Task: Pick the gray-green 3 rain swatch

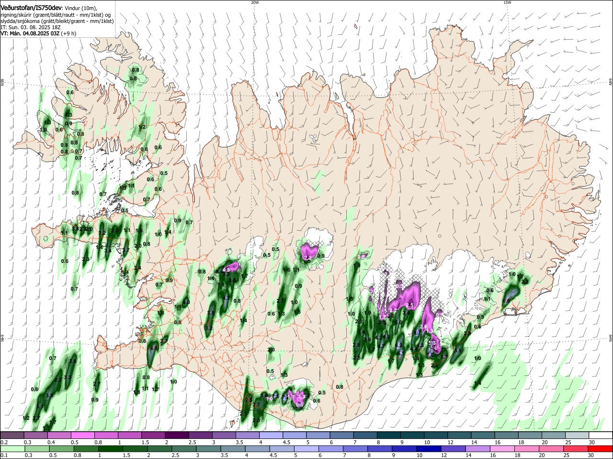Action: click(x=208, y=449)
